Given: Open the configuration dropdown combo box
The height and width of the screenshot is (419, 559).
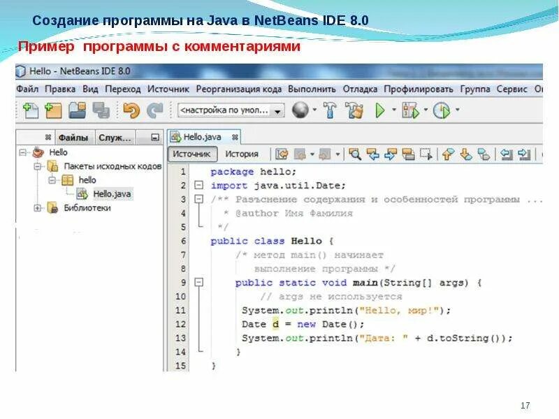Looking at the screenshot, I should [x=231, y=110].
